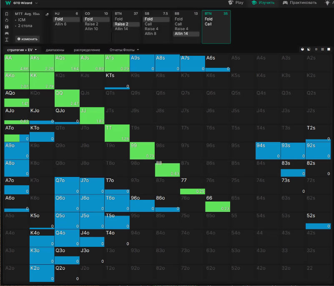Click the floppy disk save icon

click(7, 27)
